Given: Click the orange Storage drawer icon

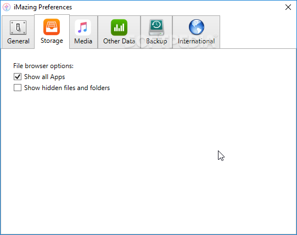Looking at the screenshot, I should coord(52,27).
